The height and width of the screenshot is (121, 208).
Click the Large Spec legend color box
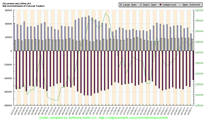coord(121,5)
